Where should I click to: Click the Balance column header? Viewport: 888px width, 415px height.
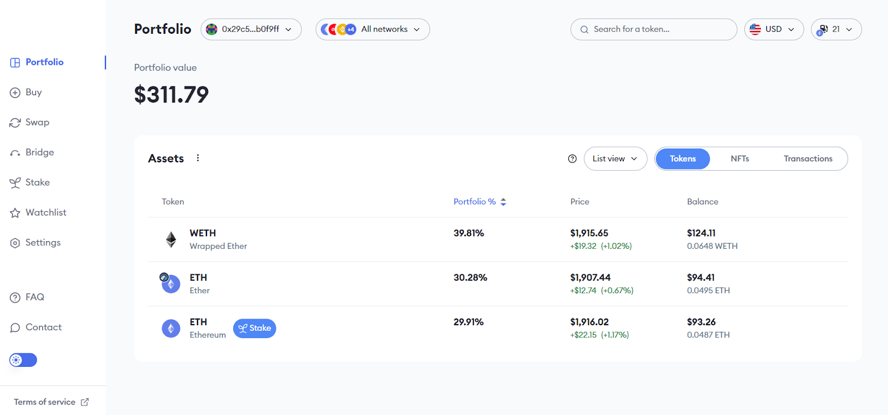[x=703, y=202]
